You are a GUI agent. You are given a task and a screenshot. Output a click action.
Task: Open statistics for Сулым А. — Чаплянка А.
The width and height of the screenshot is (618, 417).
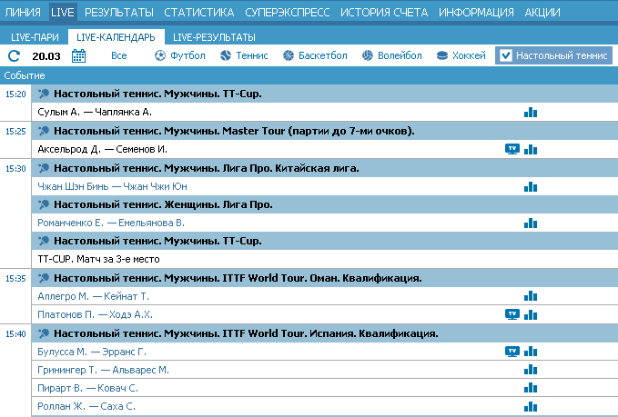531,113
